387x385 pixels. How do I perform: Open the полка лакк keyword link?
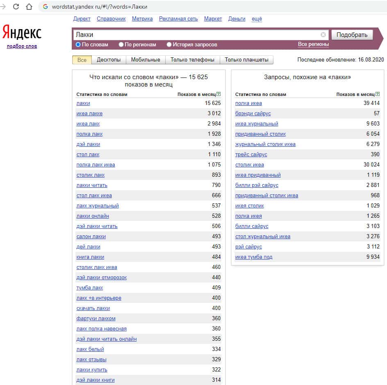[x=89, y=134]
